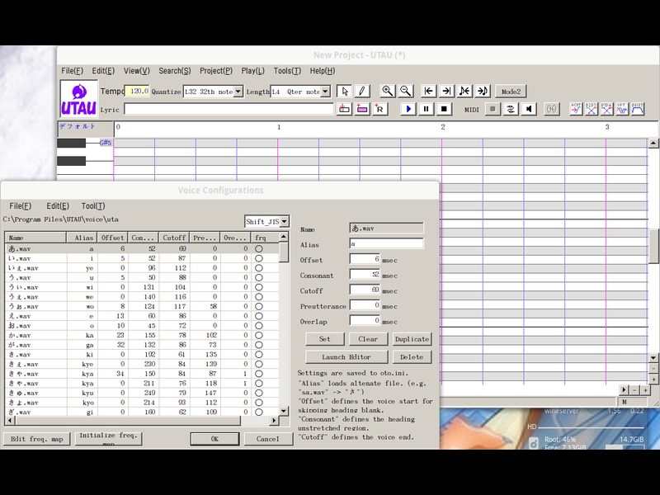Expand the Shift_JIS encoding dropdown
Image resolution: width=660 pixels, height=495 pixels.
click(285, 221)
